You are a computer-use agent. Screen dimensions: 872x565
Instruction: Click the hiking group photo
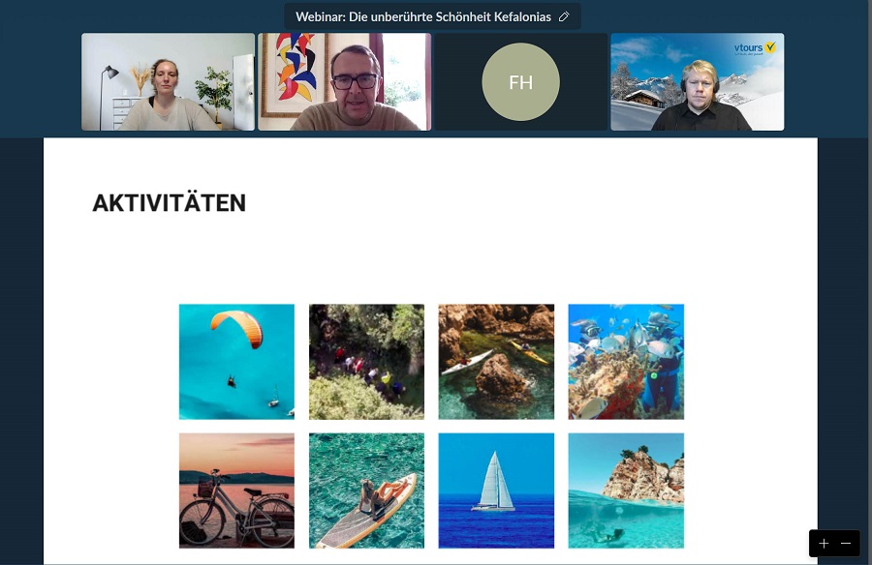pyautogui.click(x=366, y=362)
